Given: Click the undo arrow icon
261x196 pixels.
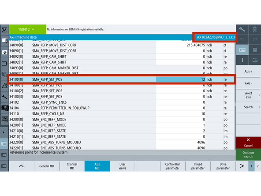Looking at the screenshot, I should coord(242,39).
